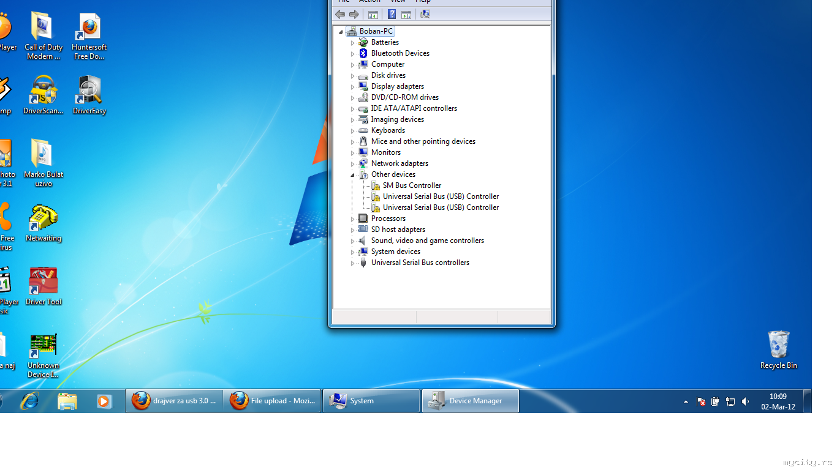Show hidden system tray icons arrow
This screenshot has height=470, width=837.
tap(686, 401)
